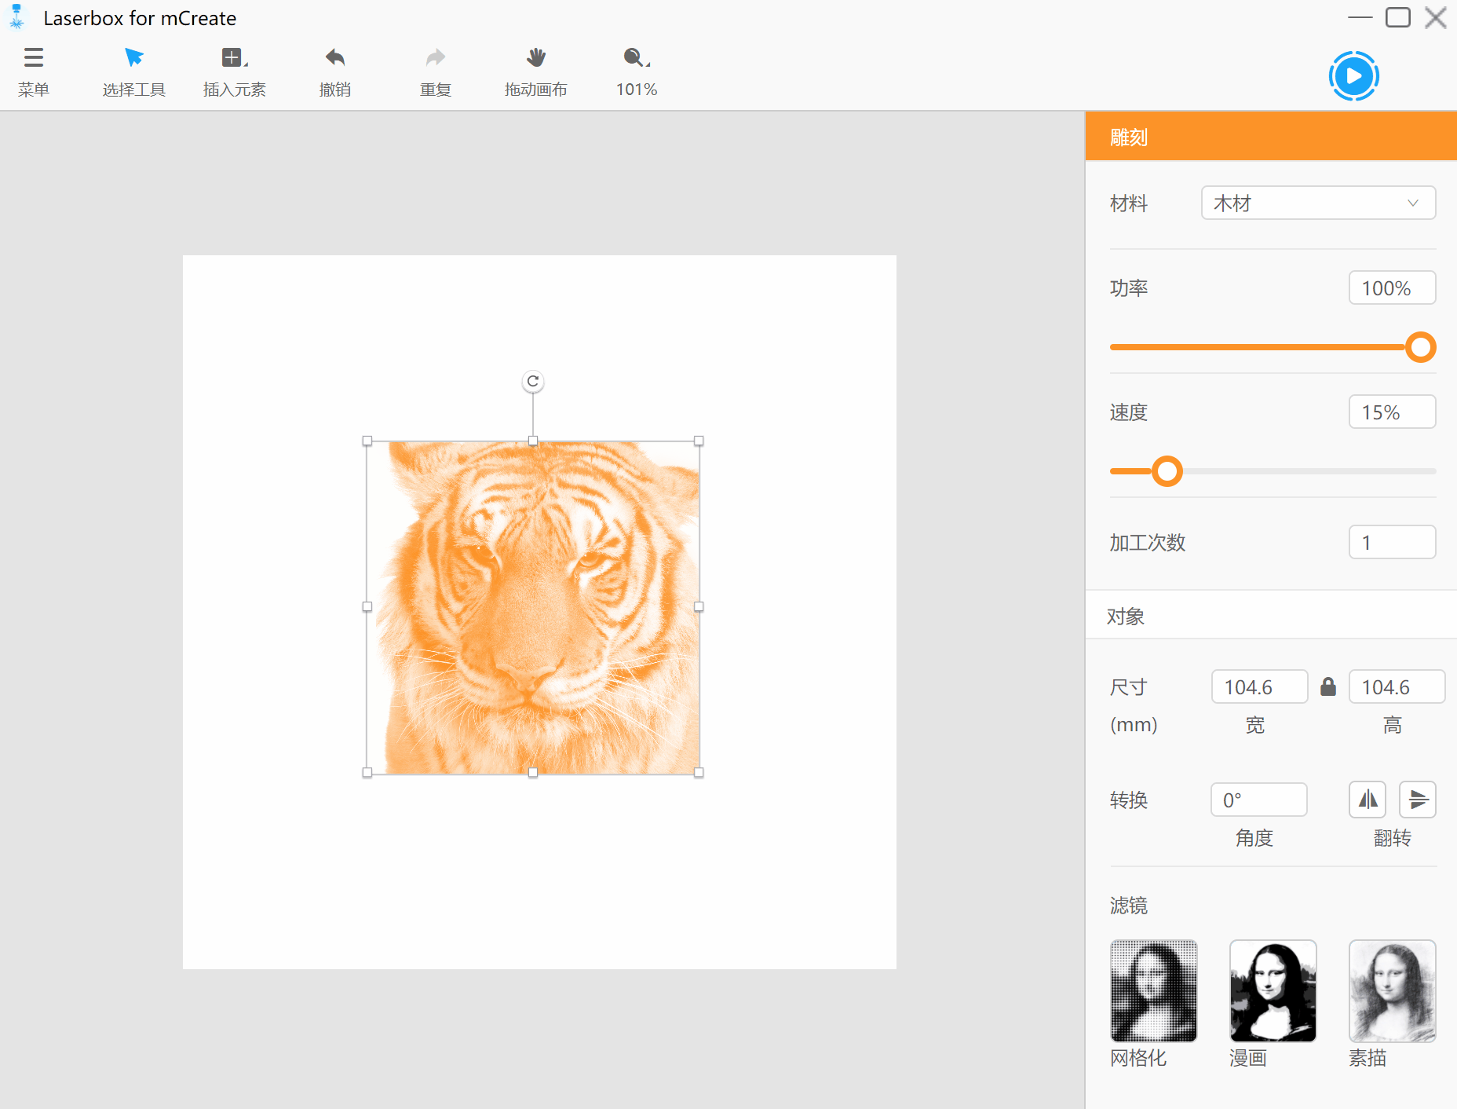This screenshot has height=1109, width=1457.
Task: Apply the 漫画 comic filter
Action: point(1273,990)
